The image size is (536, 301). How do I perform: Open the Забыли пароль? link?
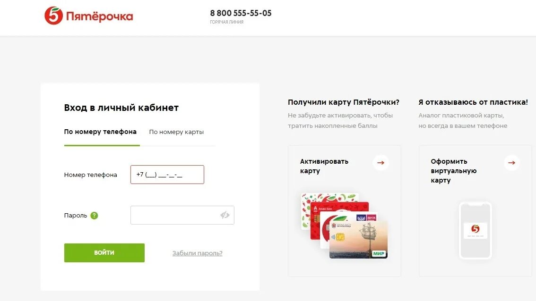click(x=197, y=253)
